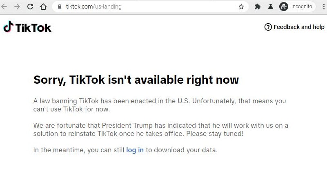
Task: Click the Incognito spy avatar icon
Action: (x=284, y=7)
